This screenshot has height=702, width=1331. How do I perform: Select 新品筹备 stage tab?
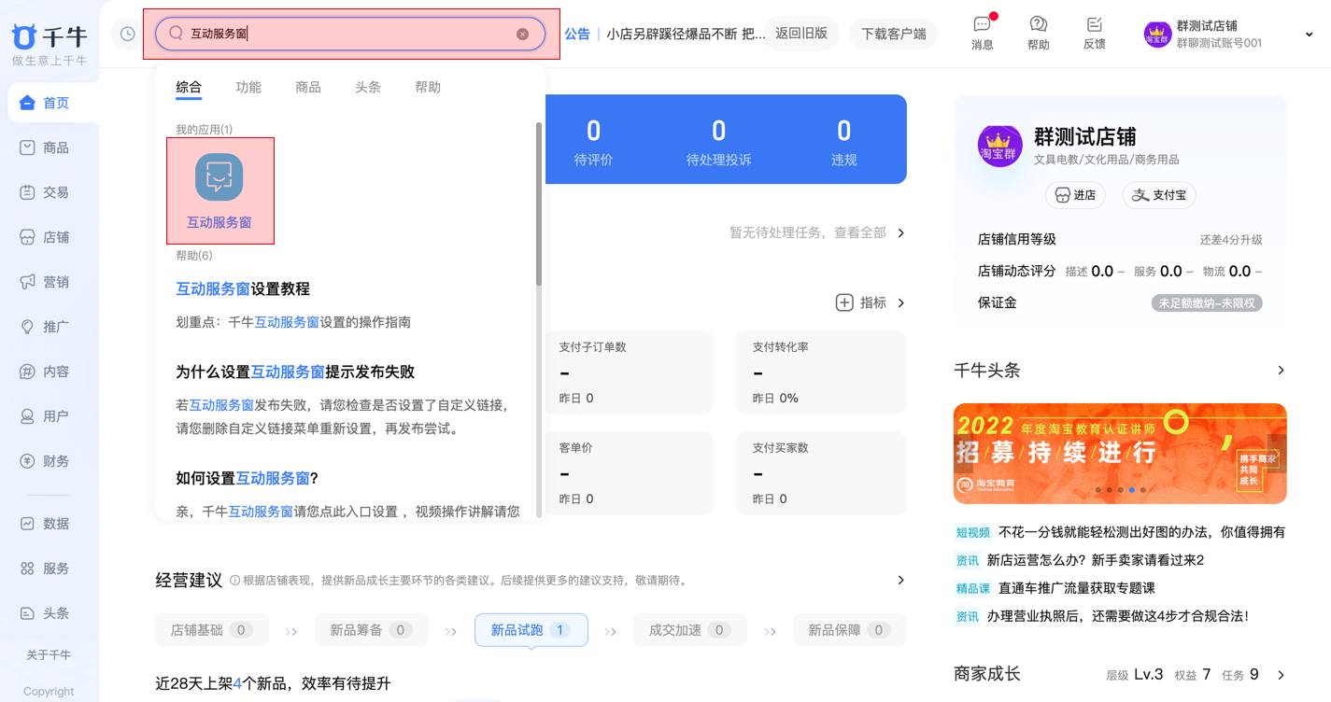tap(372, 630)
